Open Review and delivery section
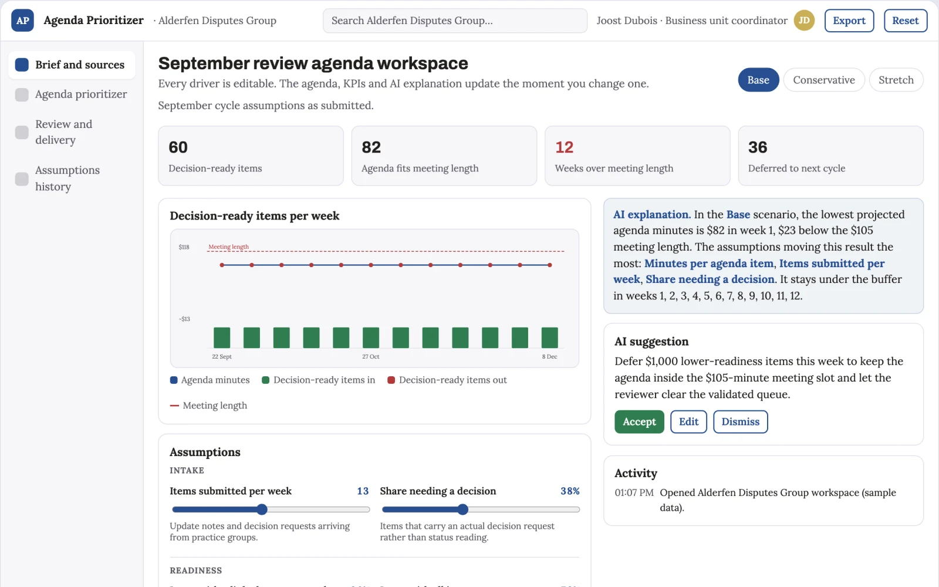 72,132
